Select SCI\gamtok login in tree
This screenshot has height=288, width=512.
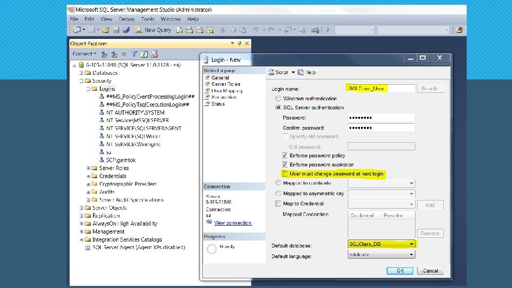[121, 160]
